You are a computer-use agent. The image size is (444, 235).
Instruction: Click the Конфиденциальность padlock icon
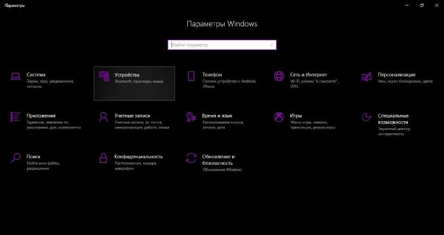tap(103, 158)
